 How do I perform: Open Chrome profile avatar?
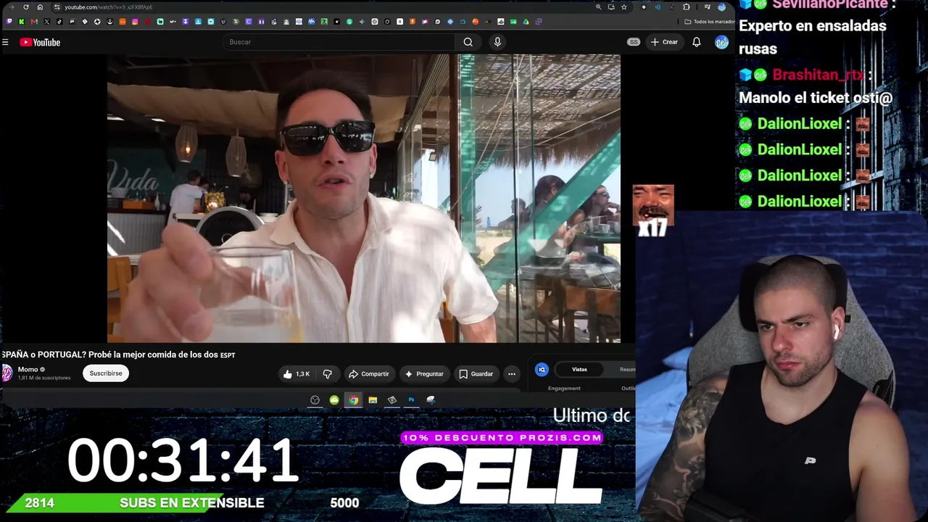click(721, 7)
